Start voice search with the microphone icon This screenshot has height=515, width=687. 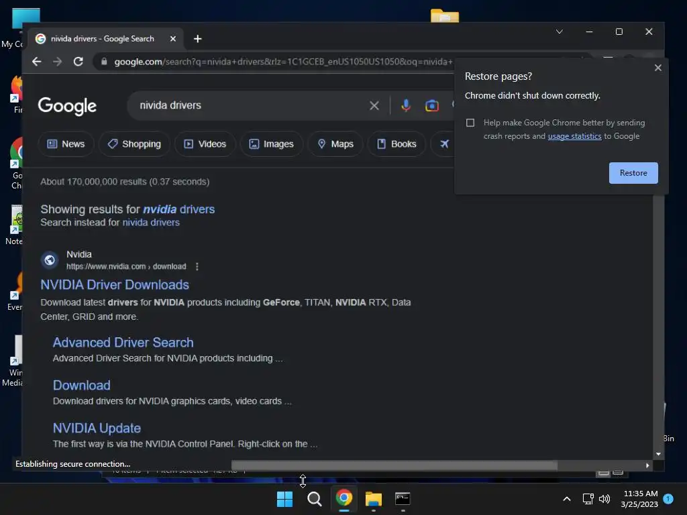[406, 105]
